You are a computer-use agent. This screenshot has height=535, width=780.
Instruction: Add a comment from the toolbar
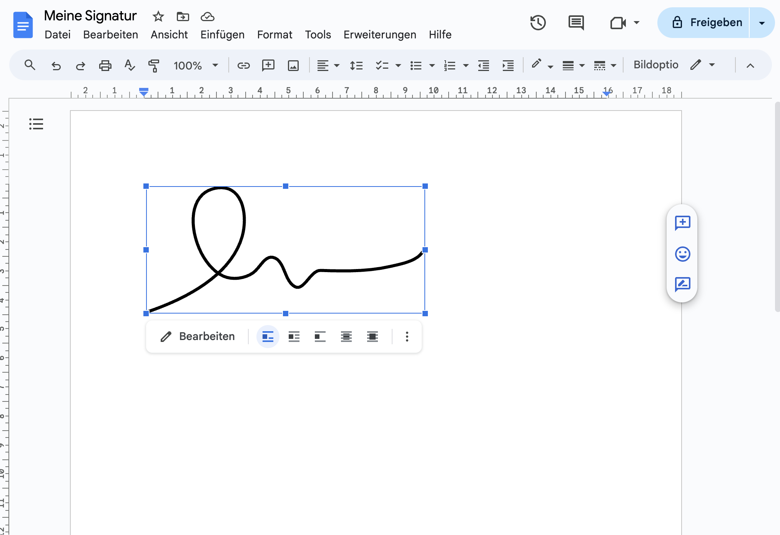click(x=268, y=66)
